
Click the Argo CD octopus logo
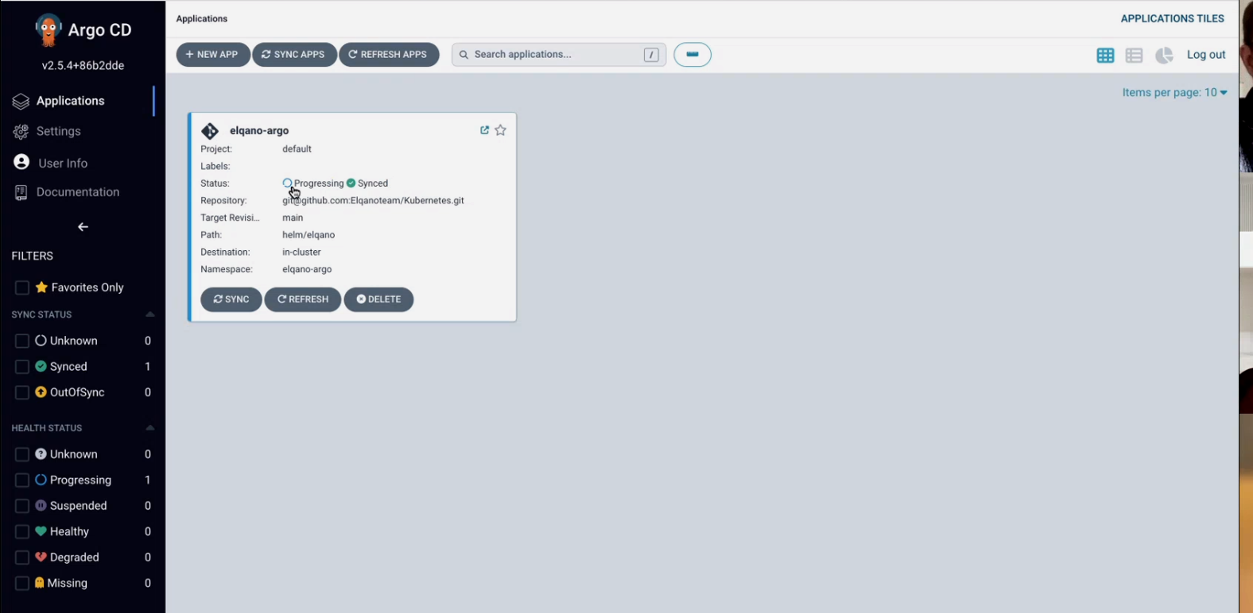[48, 30]
